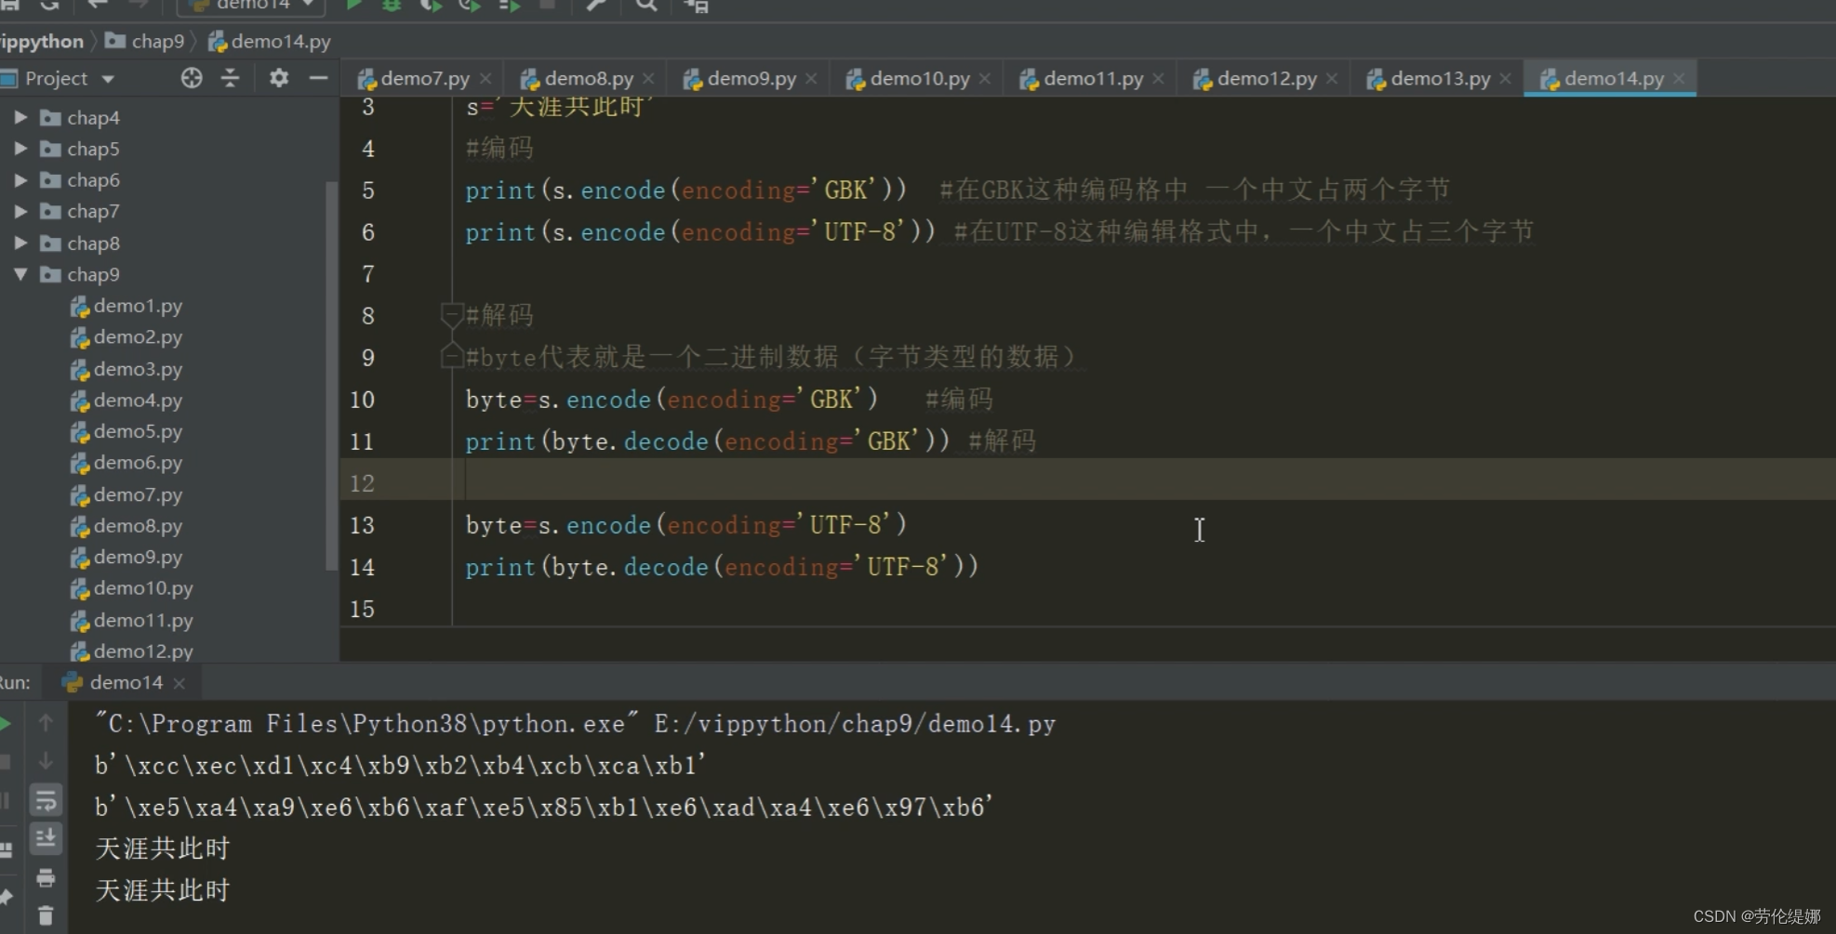Collapse all in Project panel
Screen dimensions: 1836x934
tap(230, 78)
